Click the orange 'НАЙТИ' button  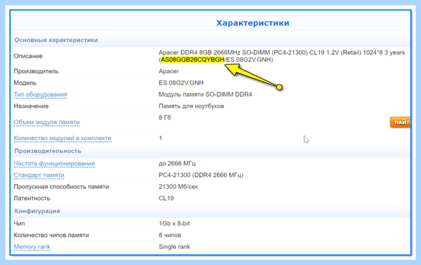tap(400, 122)
